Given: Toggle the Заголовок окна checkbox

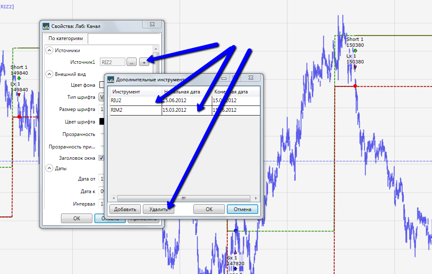Looking at the screenshot, I should tap(102, 158).
